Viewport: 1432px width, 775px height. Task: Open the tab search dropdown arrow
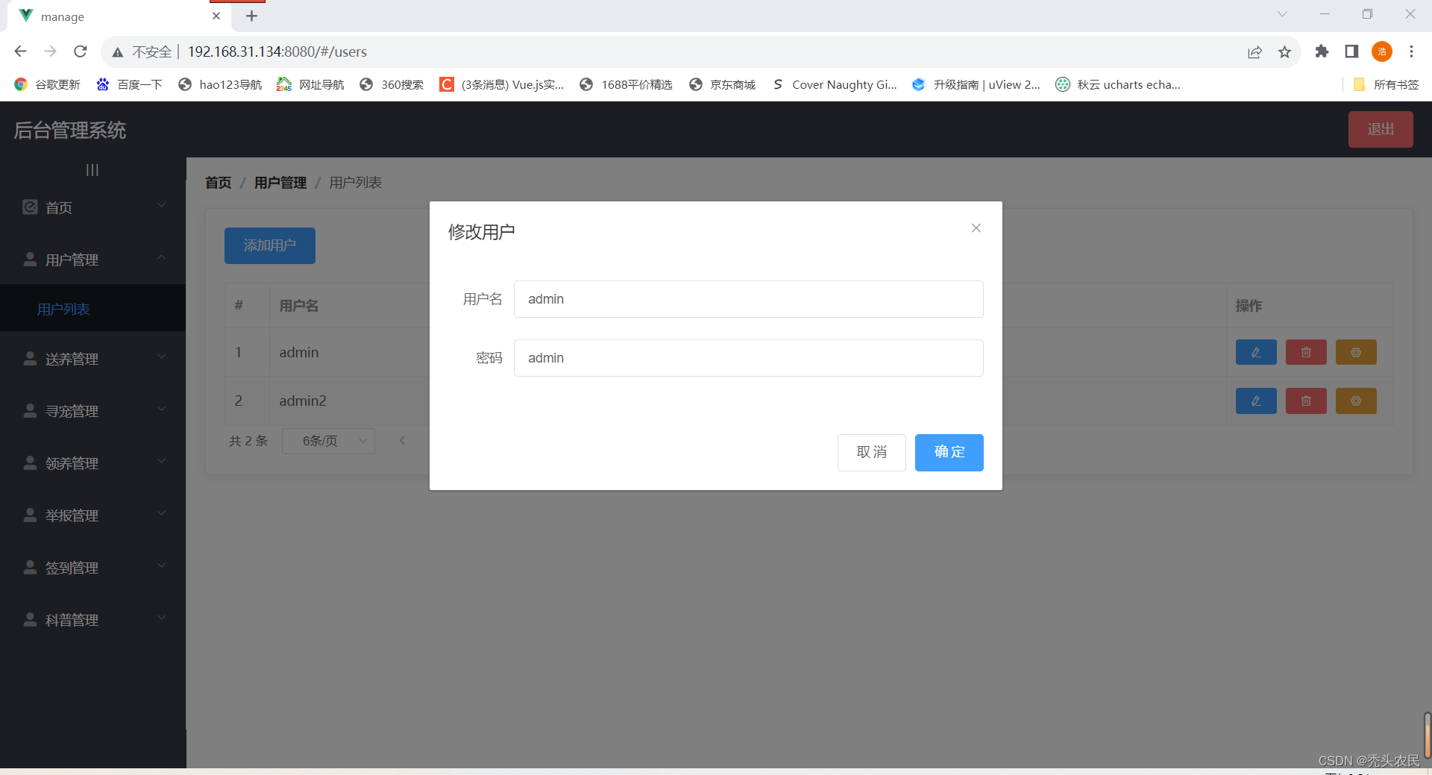click(x=1282, y=14)
